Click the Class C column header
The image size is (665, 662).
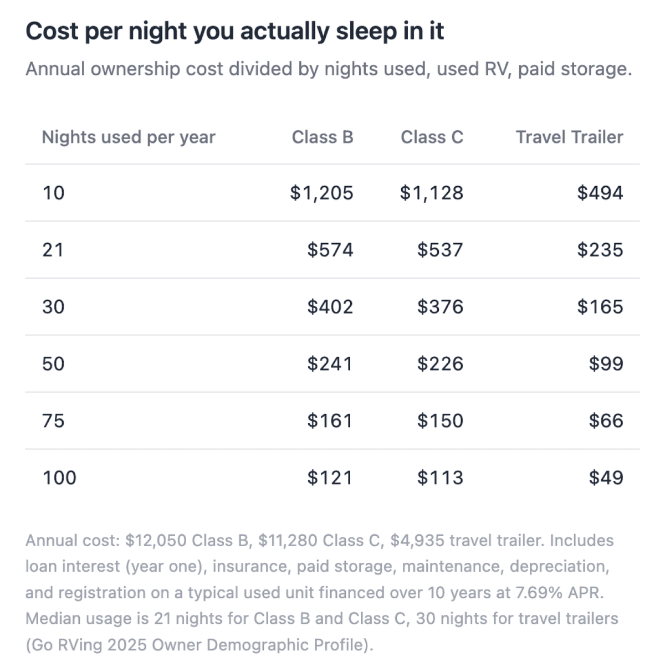[432, 137]
